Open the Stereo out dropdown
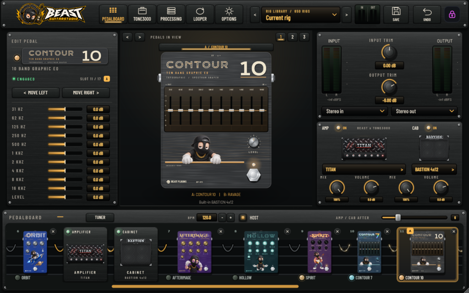This screenshot has height=293, width=469. point(424,111)
